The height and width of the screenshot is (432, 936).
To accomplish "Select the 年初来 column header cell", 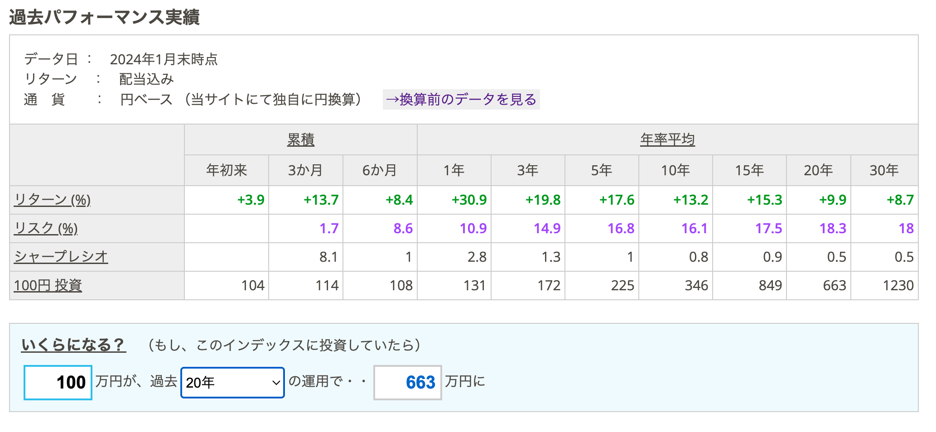I will (227, 170).
